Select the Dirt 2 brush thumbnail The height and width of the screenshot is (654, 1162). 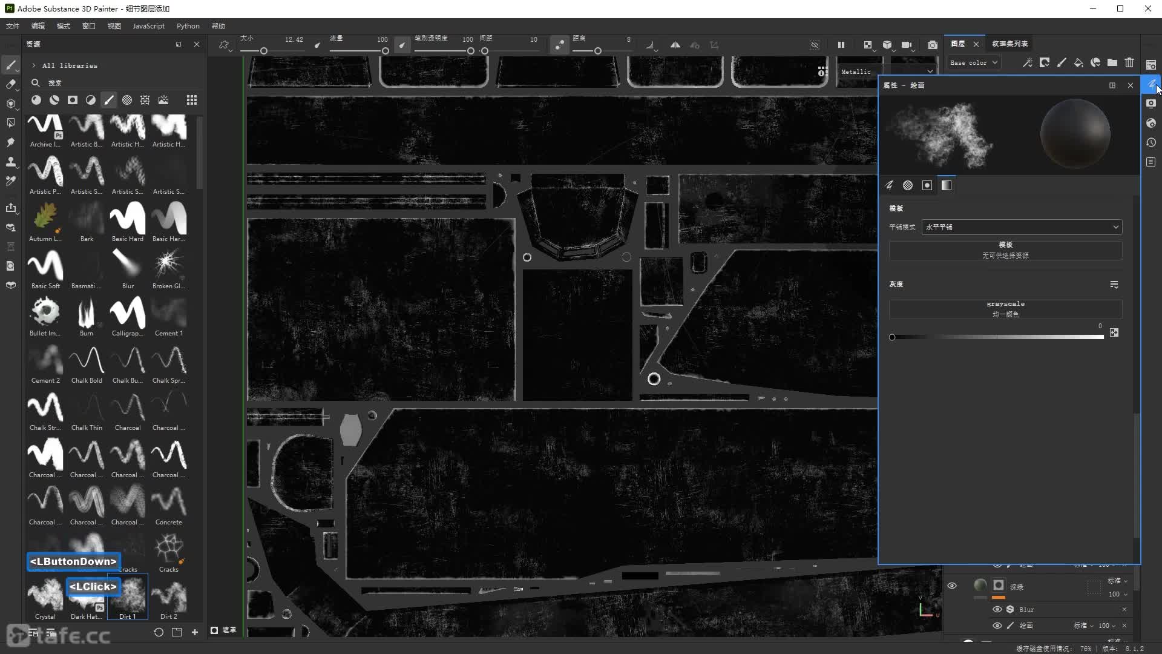169,597
